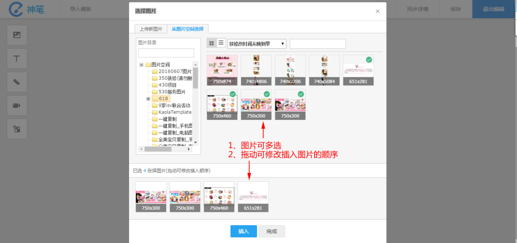517x243 pixels.
Task: Open the 530服务图片 folder
Action: click(x=172, y=92)
